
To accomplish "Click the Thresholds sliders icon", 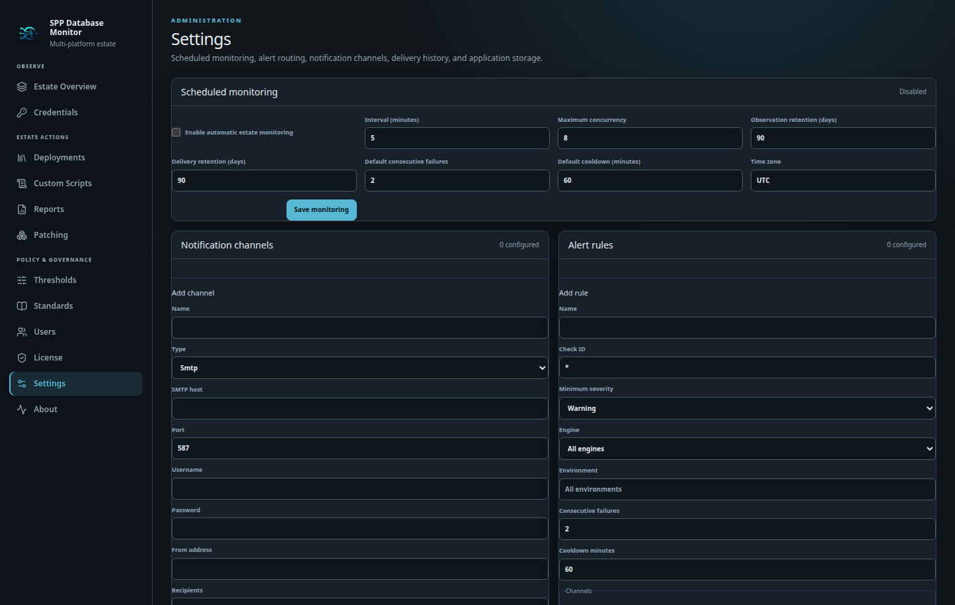I will tap(22, 280).
